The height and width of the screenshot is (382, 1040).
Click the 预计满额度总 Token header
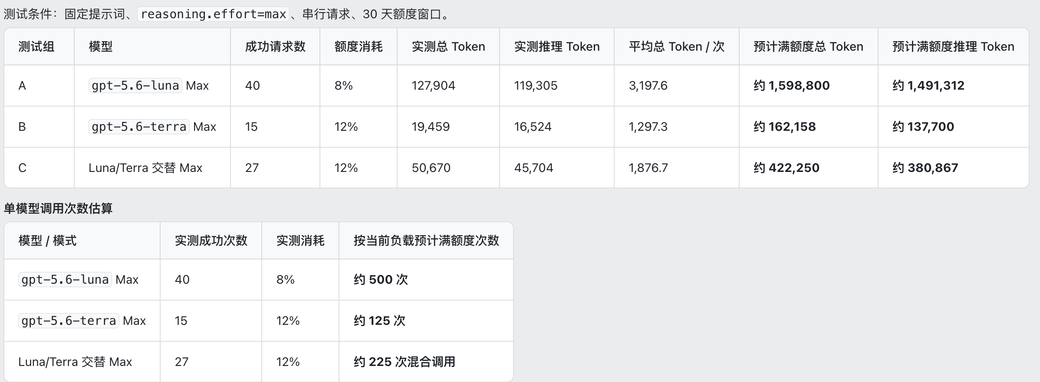coord(808,47)
